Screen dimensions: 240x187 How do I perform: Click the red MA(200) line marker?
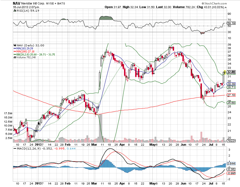click(x=15, y=51)
